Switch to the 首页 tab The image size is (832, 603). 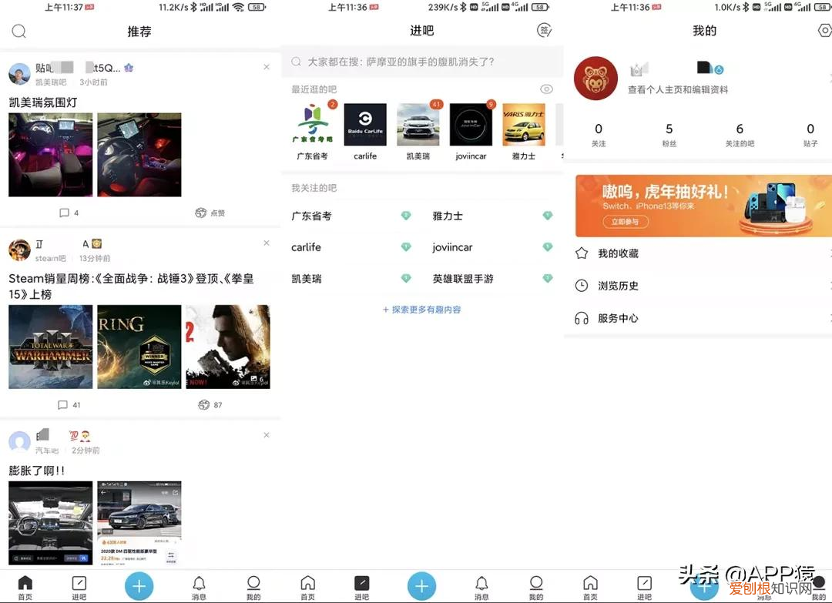pyautogui.click(x=25, y=585)
